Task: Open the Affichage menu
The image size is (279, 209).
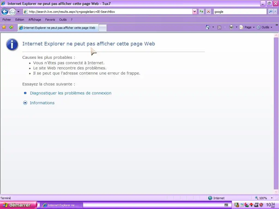Action: [35, 20]
